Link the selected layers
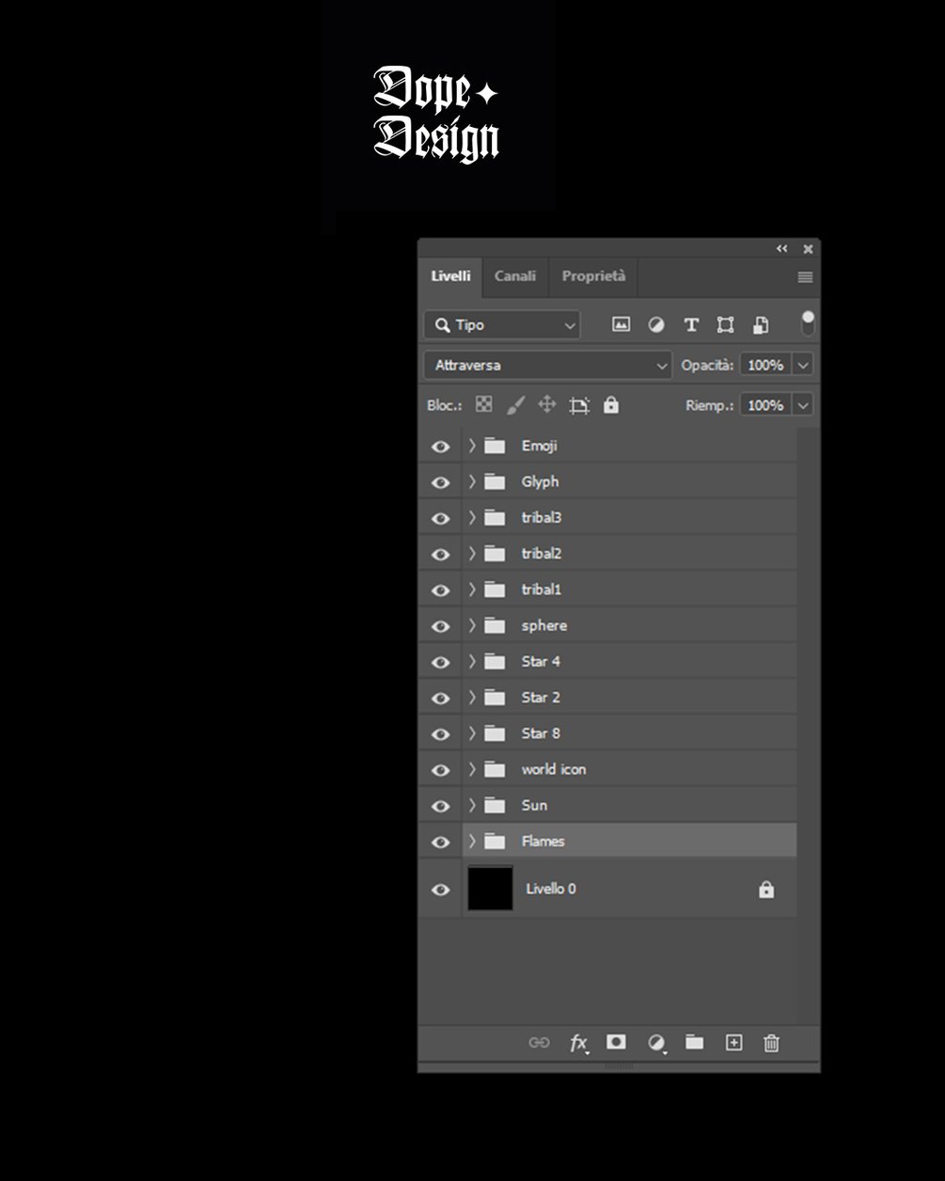This screenshot has width=945, height=1181. tap(539, 1043)
